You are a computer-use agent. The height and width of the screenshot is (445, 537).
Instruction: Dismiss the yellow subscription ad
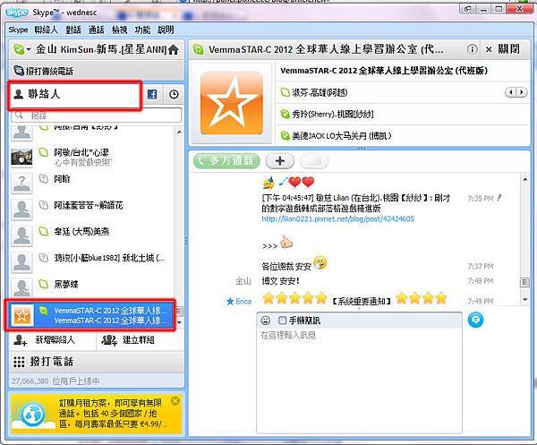coord(175,400)
